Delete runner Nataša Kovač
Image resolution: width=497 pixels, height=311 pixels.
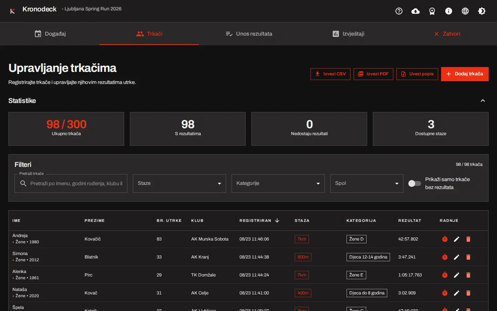468,293
